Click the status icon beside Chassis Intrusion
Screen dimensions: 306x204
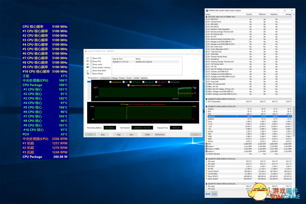207,154
